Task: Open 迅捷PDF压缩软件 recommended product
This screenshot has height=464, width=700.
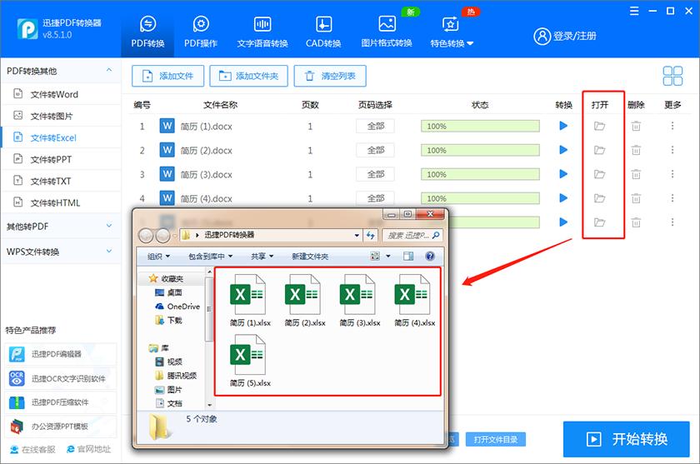Action: click(x=61, y=402)
